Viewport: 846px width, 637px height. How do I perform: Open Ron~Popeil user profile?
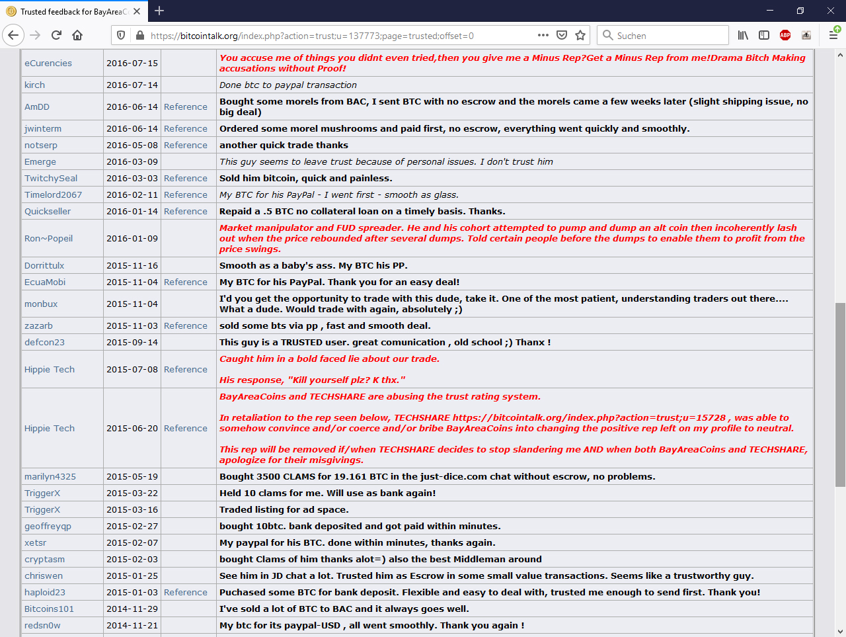click(x=49, y=238)
